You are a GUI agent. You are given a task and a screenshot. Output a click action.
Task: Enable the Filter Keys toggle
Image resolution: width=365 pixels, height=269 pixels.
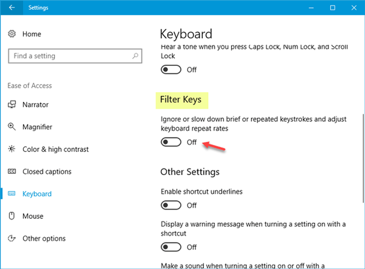tap(171, 142)
